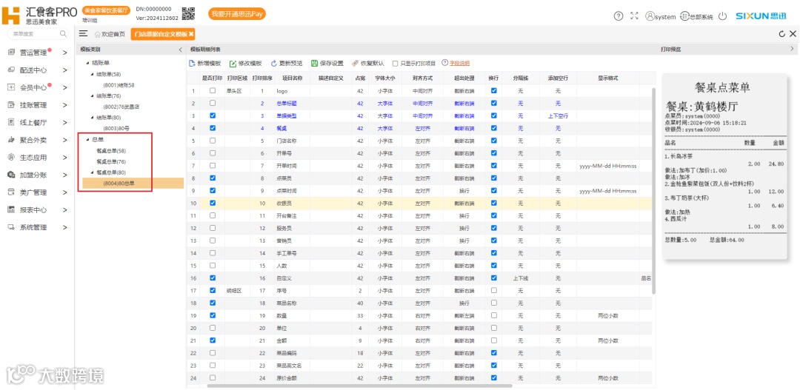The image size is (800, 390).
Task: Click the magnifier icon in menu search
Action: point(63,33)
